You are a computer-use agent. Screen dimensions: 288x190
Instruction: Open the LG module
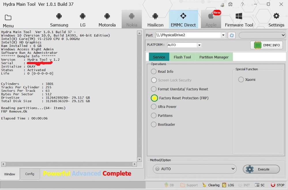click(x=83, y=20)
